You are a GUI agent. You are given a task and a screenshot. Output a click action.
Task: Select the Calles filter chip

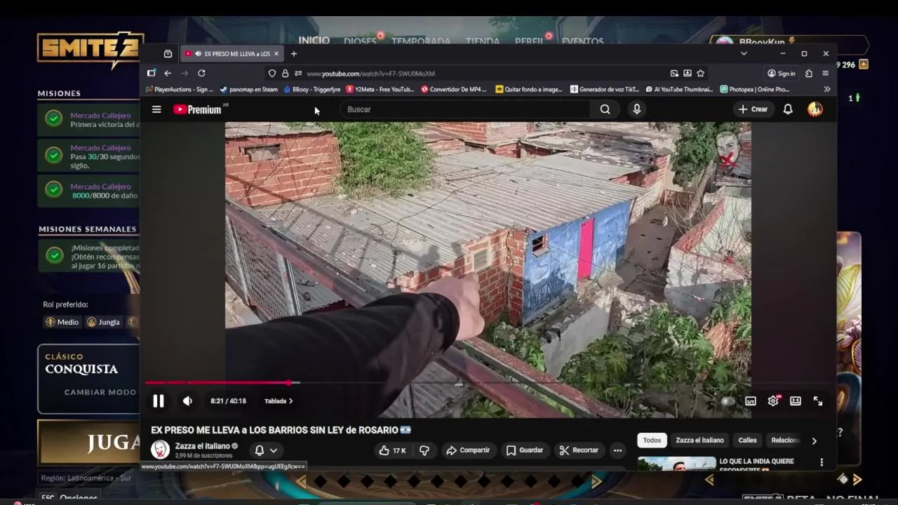[x=747, y=440]
